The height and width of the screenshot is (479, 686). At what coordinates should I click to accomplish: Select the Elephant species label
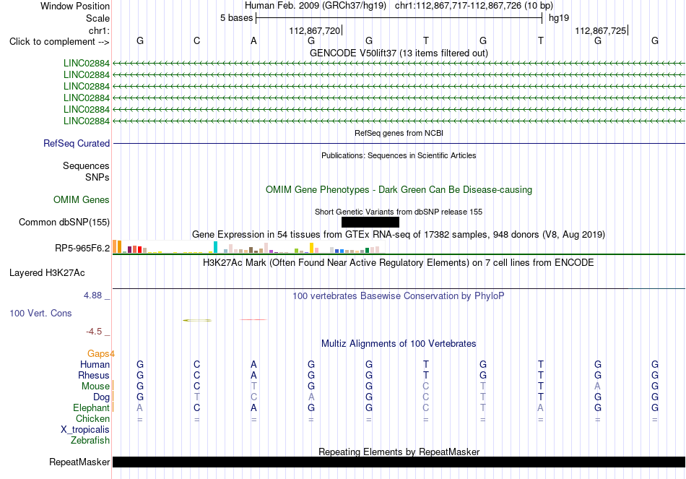pyautogui.click(x=91, y=407)
